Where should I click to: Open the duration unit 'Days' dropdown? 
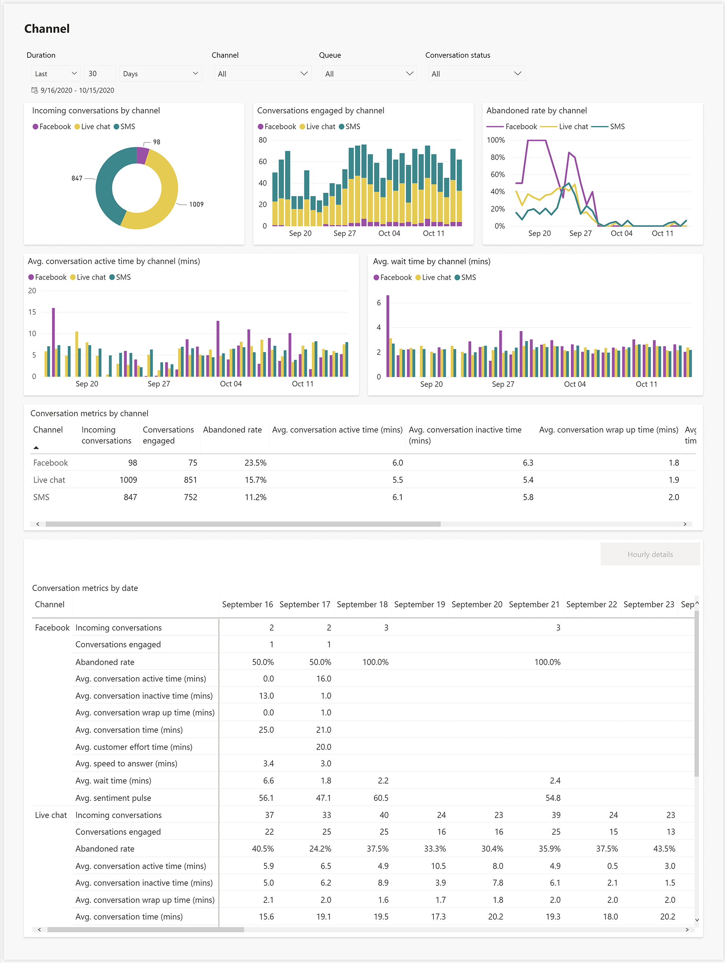point(160,73)
